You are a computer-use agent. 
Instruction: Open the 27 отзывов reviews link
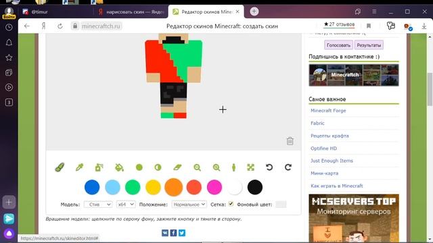pyautogui.click(x=339, y=24)
